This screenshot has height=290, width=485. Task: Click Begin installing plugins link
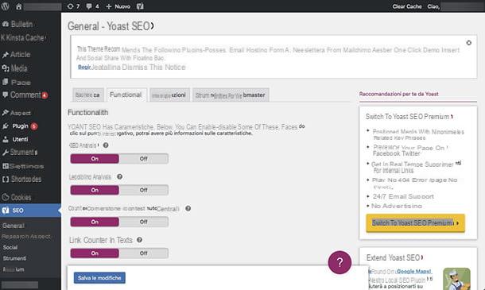[x=83, y=67]
